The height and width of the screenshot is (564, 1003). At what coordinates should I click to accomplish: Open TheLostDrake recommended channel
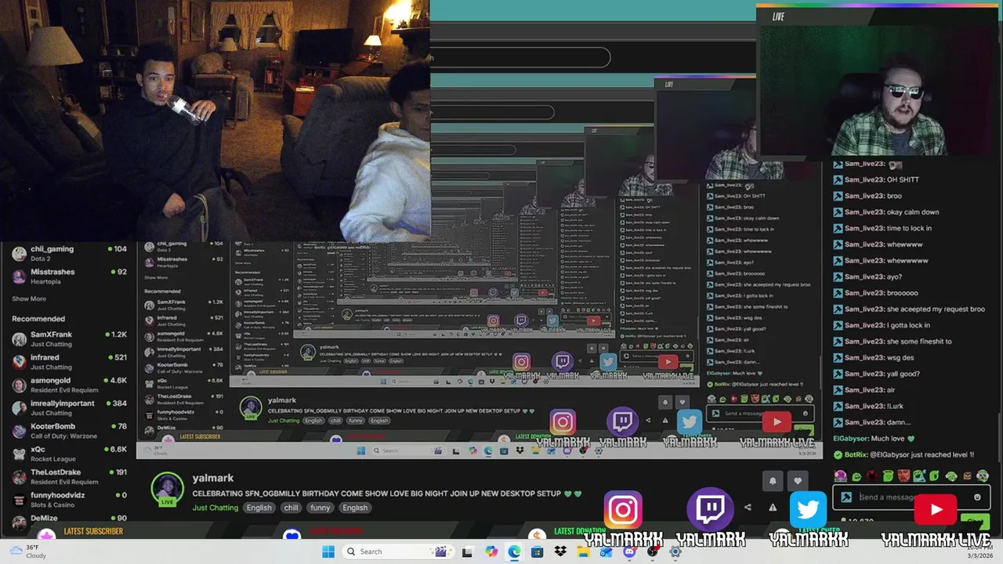tap(69, 476)
